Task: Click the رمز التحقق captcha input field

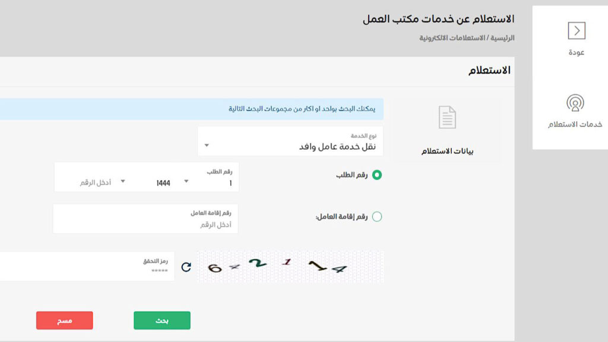Action: (87, 267)
